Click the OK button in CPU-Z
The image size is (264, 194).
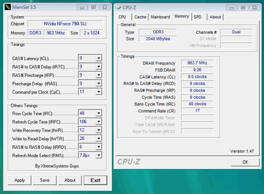pos(245,162)
